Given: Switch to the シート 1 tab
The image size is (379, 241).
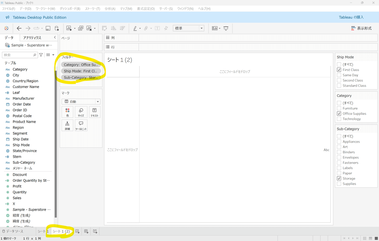Looking at the screenshot, I should (x=43, y=231).
